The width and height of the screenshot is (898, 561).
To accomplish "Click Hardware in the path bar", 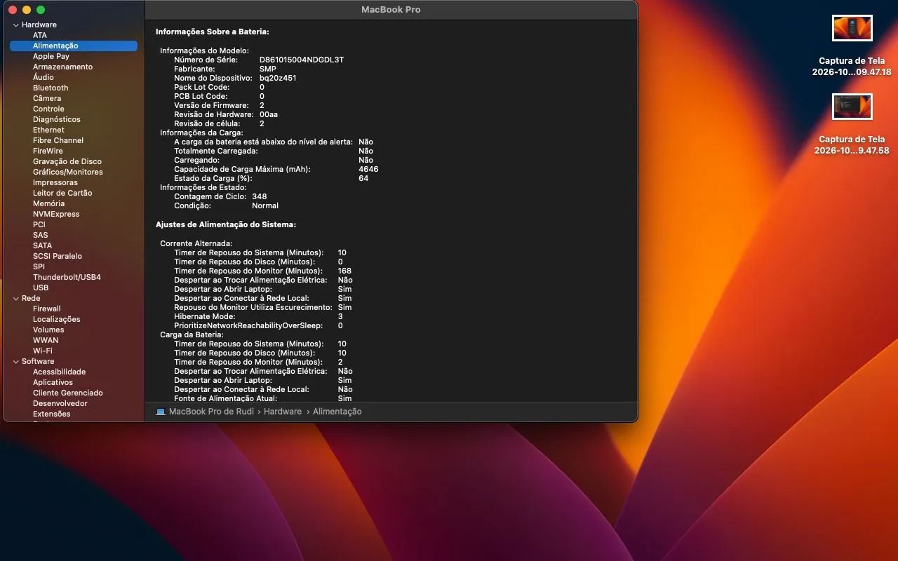I will click(283, 412).
